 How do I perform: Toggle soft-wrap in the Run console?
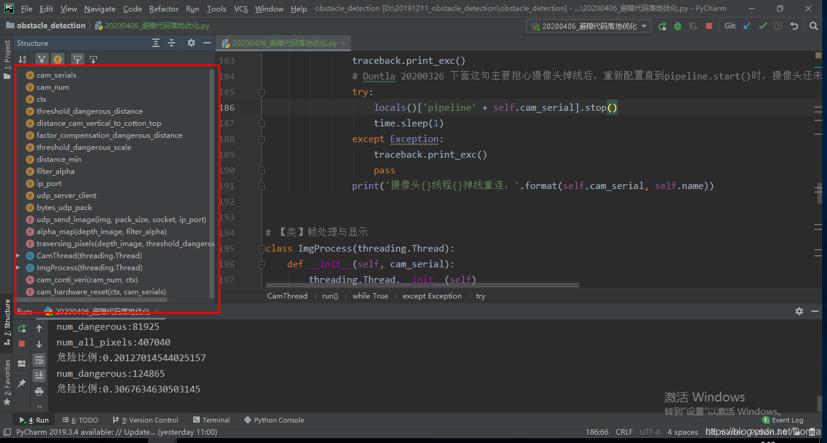pyautogui.click(x=39, y=359)
